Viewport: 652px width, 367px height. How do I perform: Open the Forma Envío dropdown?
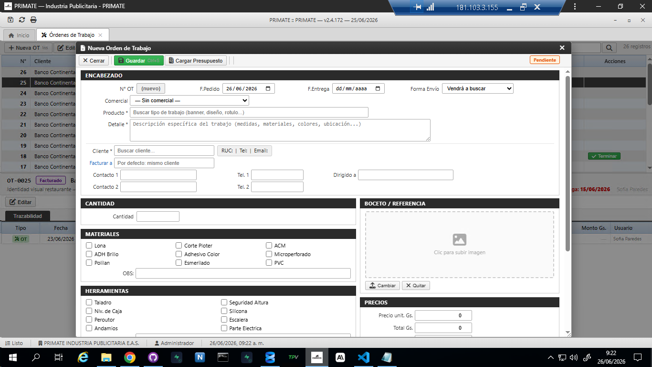click(x=478, y=88)
